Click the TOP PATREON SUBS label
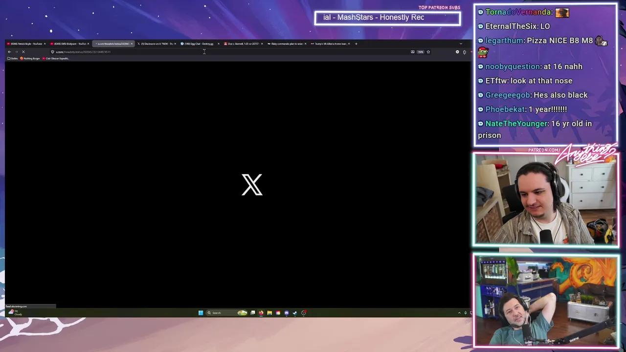Screen dimensions: 626x352 pos(439,7)
